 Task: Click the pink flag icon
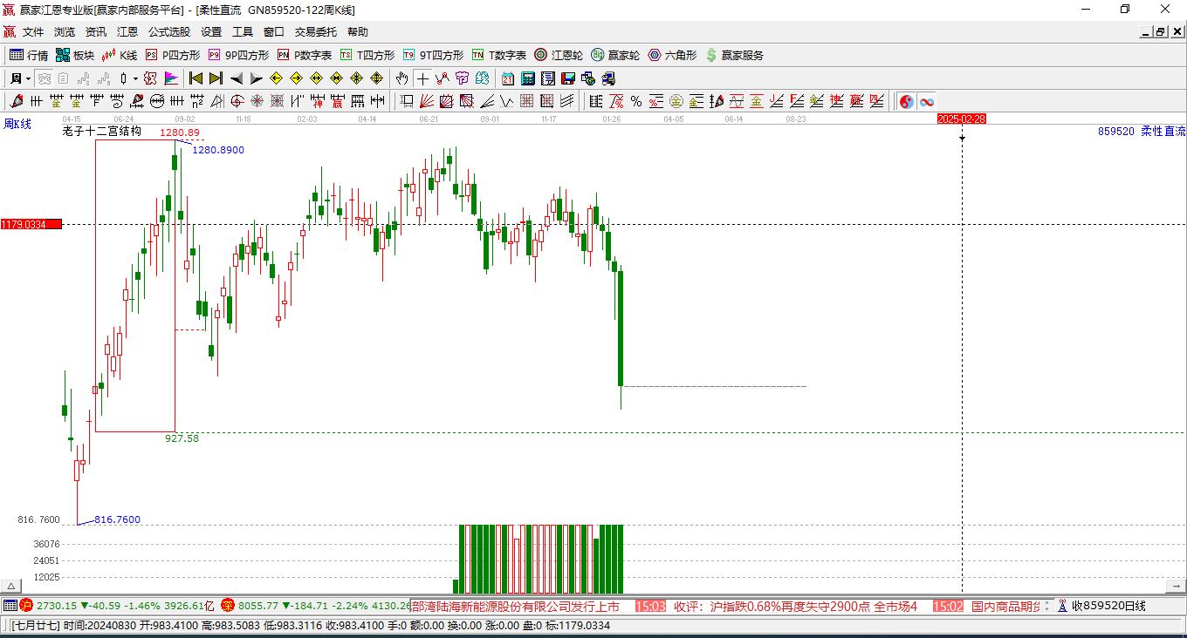(172, 78)
